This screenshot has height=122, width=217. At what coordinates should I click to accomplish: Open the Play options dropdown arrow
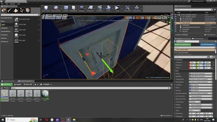122,8
